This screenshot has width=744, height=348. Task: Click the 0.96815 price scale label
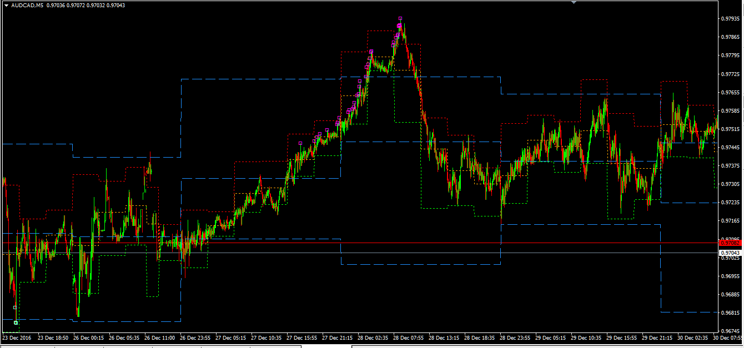729,312
